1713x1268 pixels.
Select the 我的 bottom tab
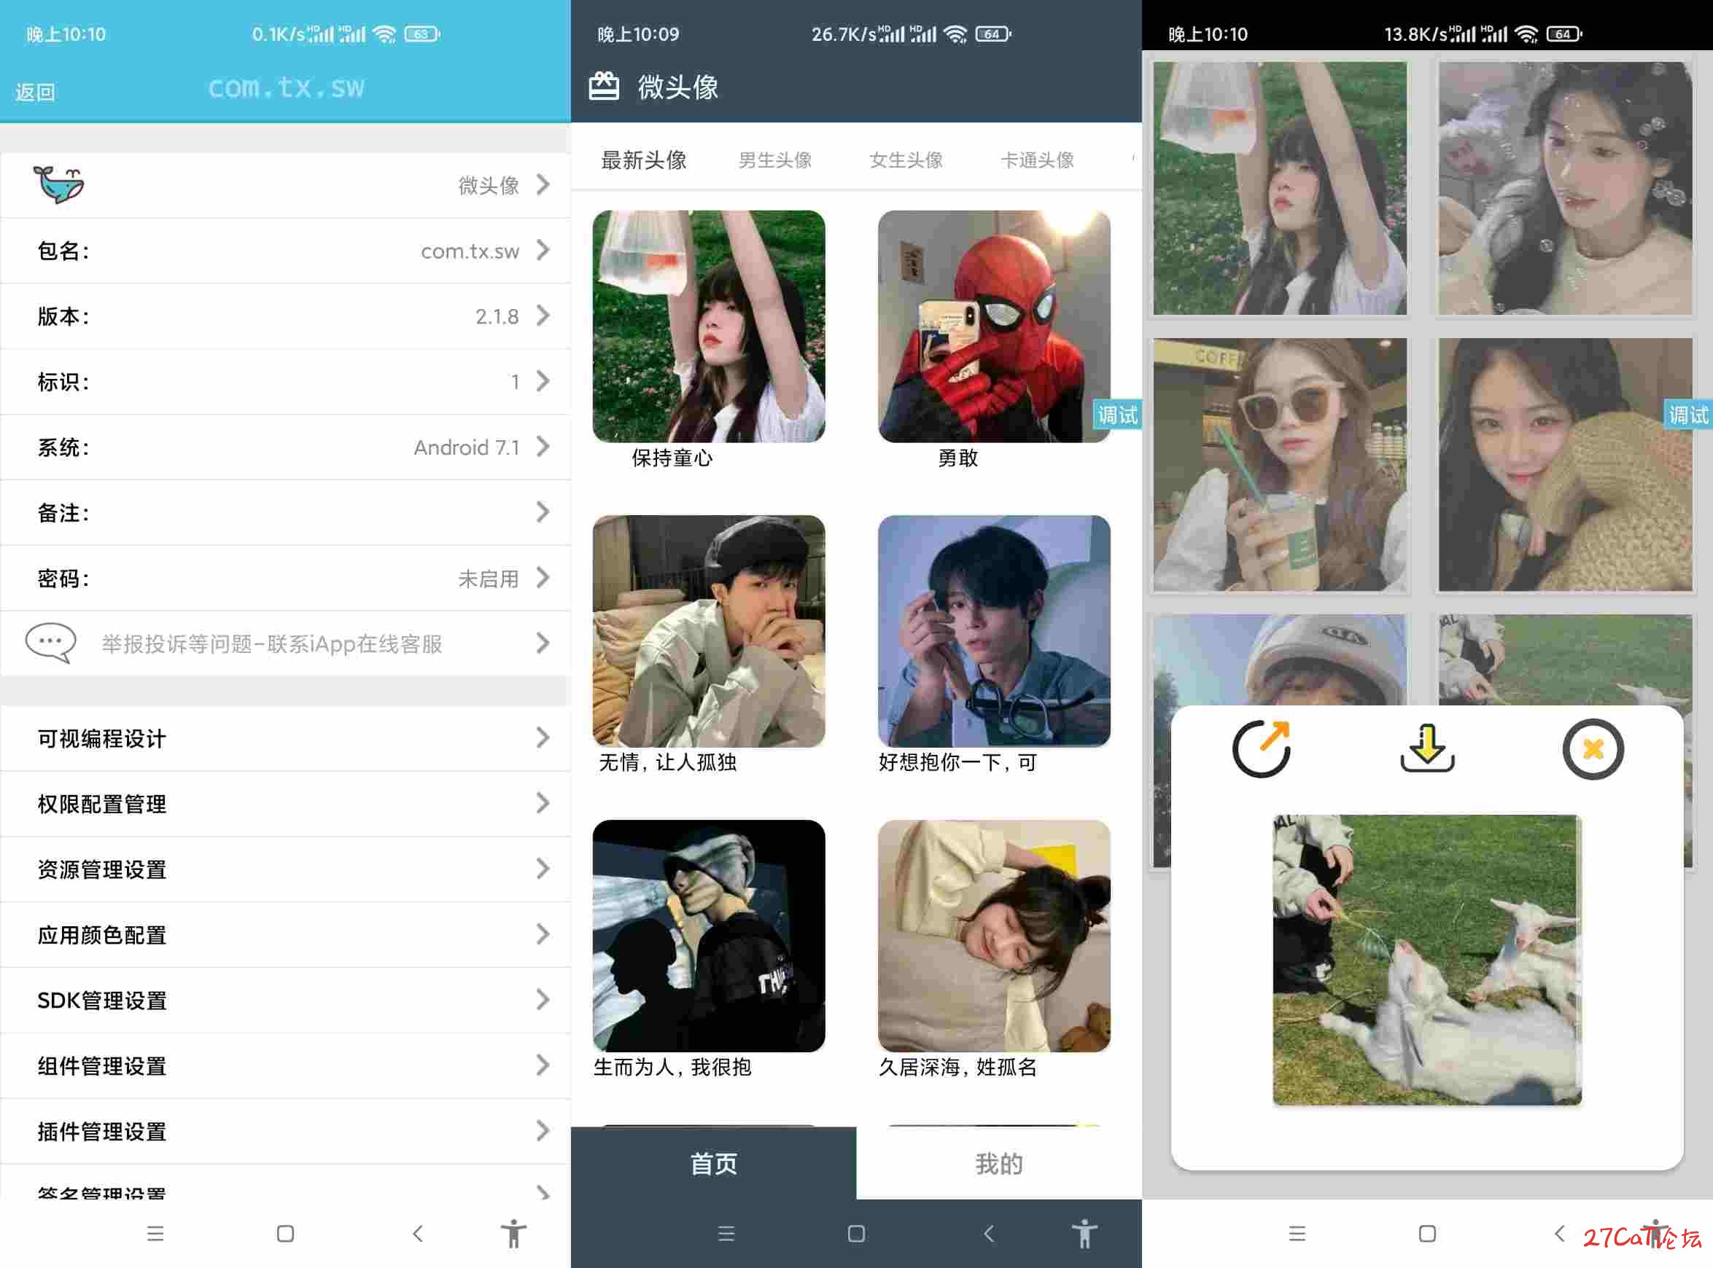pyautogui.click(x=998, y=1163)
